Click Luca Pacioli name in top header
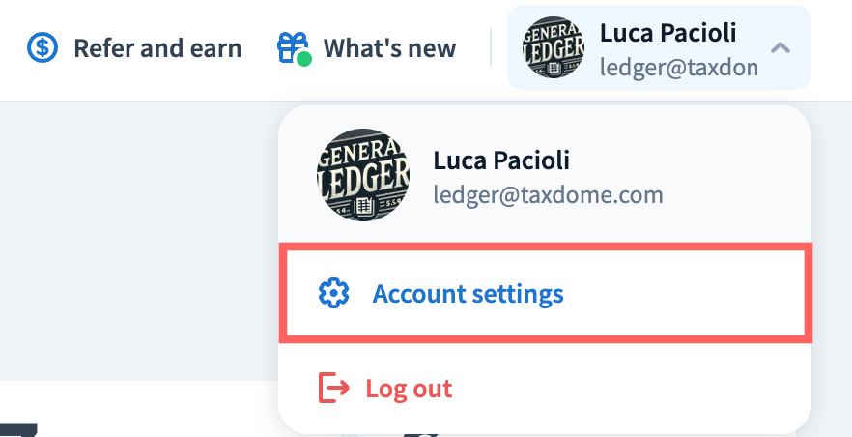This screenshot has width=852, height=437. 667,33
